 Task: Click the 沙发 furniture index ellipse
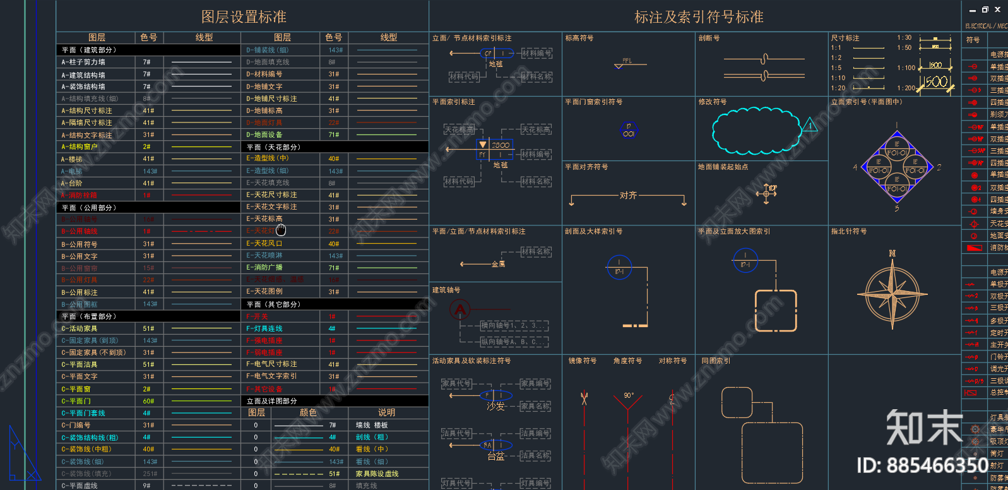496,395
